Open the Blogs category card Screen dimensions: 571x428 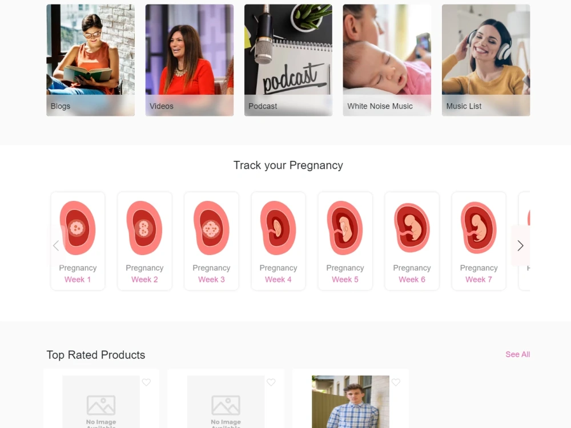pos(90,60)
